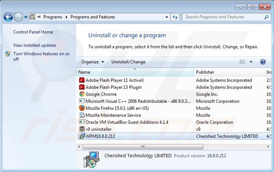The width and height of the screenshot is (274, 172).
Task: Click the scrollbar right arrow
Action: (268, 147)
